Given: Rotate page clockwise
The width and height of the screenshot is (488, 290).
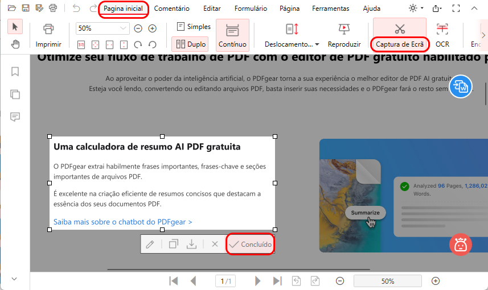Looking at the screenshot, I should coord(138,45).
